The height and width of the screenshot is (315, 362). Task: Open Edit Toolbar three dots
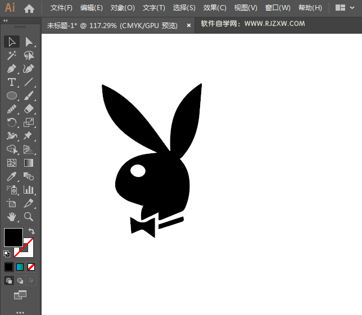pyautogui.click(x=20, y=312)
